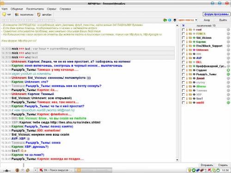231x173 pixels.
Task: Open the Форум программы link
Action: (x=216, y=14)
